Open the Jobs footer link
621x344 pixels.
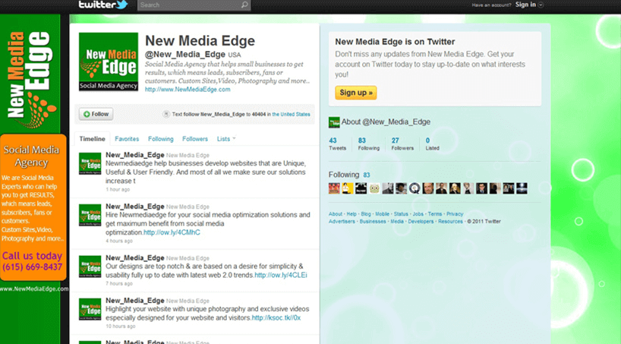click(x=418, y=214)
